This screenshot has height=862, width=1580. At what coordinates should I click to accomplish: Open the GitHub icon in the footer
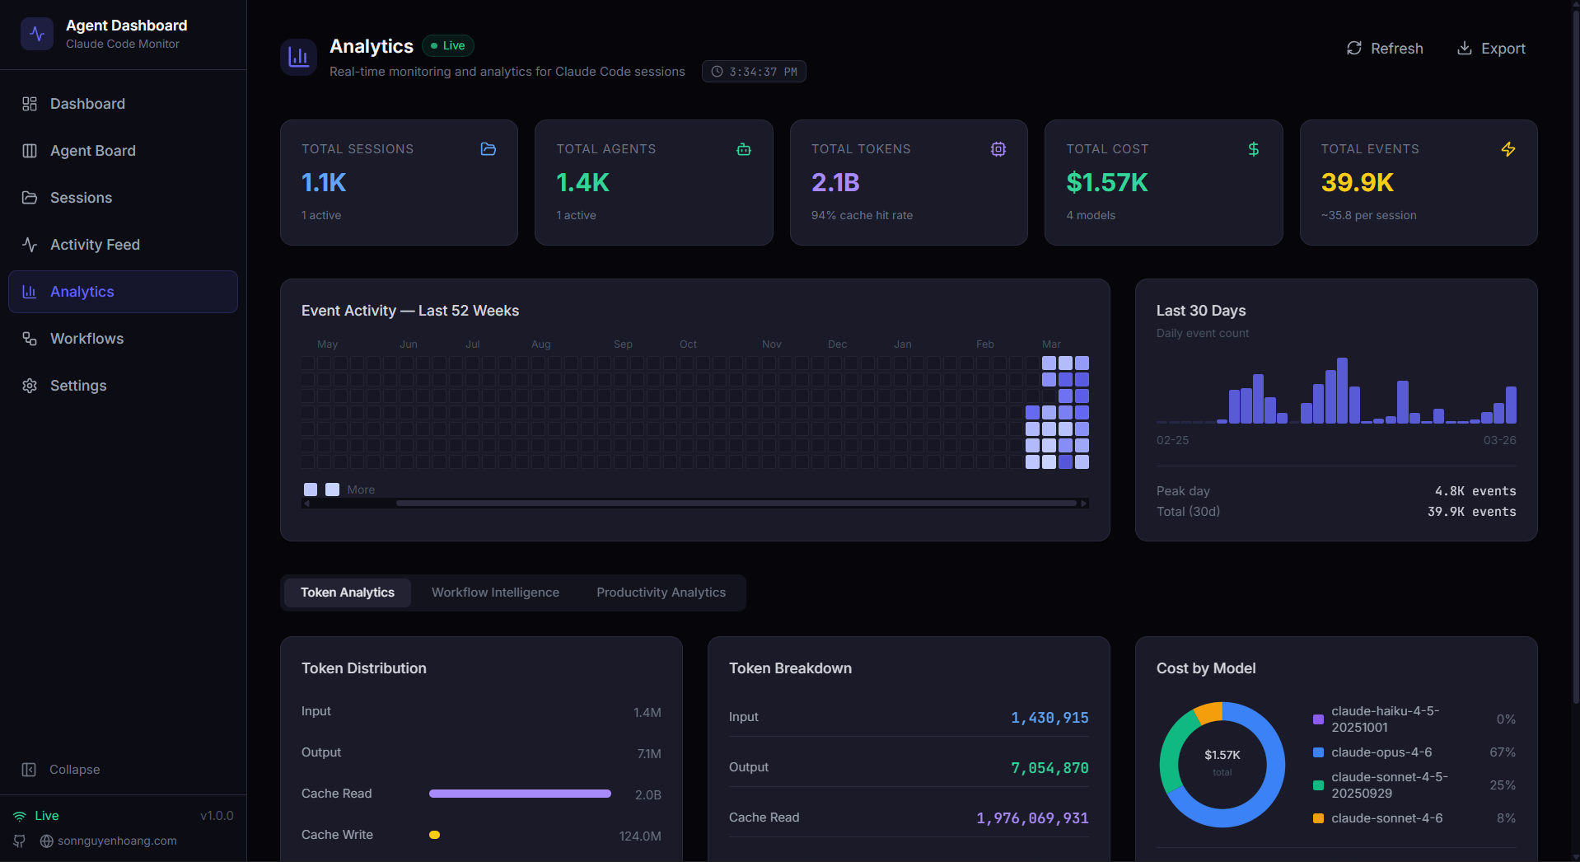pyautogui.click(x=18, y=841)
